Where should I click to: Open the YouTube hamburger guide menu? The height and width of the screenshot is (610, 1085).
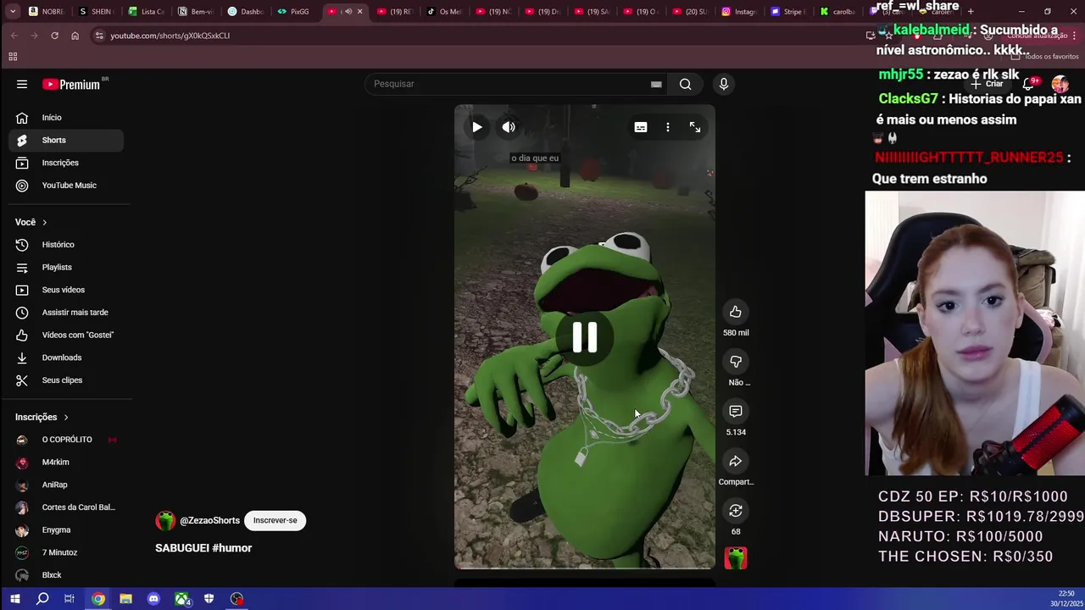tap(22, 84)
